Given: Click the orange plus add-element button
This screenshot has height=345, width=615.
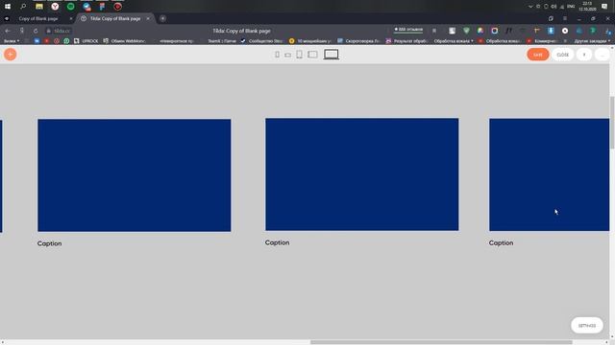Looking at the screenshot, I should tap(11, 55).
